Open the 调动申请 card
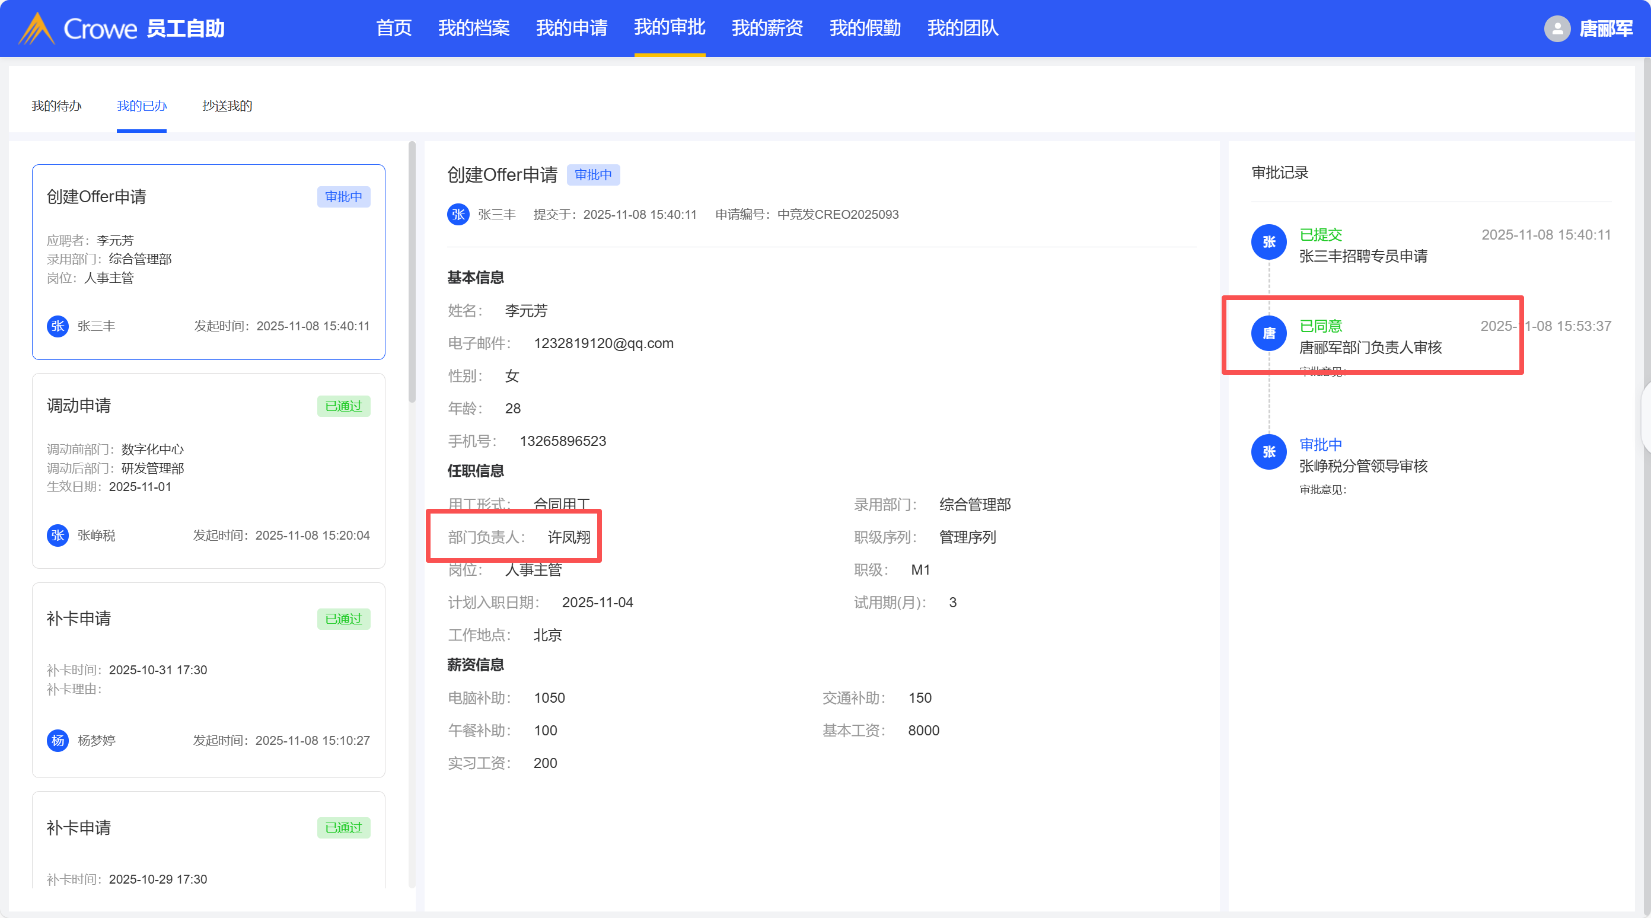This screenshot has height=918, width=1651. coord(208,470)
